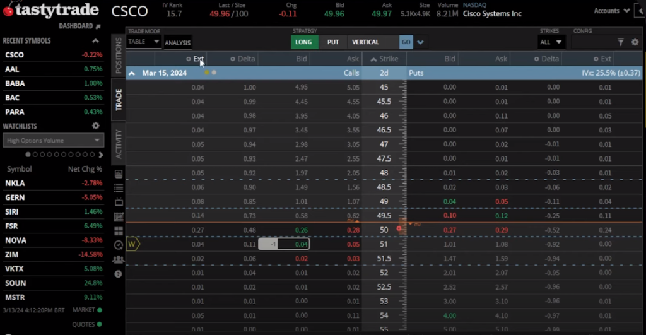Open the help question mark icon
Viewport: 646px width, 335px height.
[119, 274]
